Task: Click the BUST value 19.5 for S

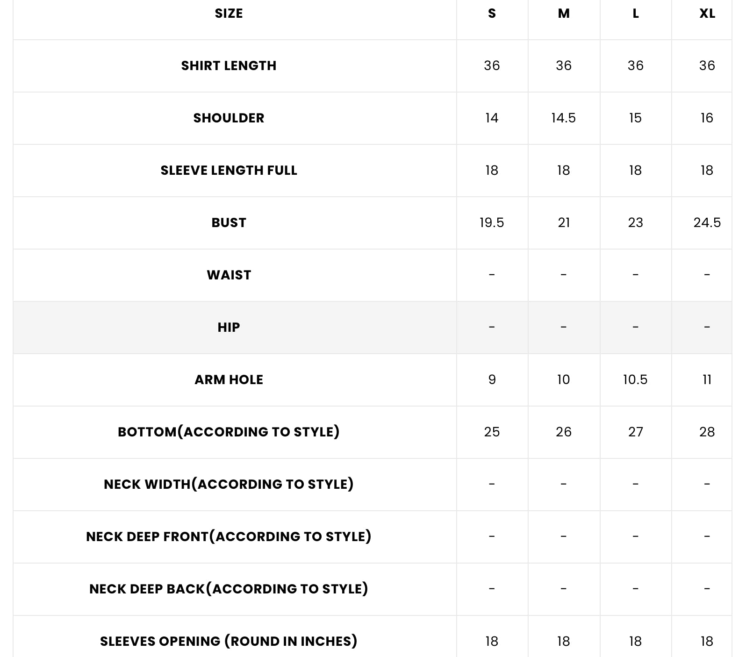Action: (492, 222)
